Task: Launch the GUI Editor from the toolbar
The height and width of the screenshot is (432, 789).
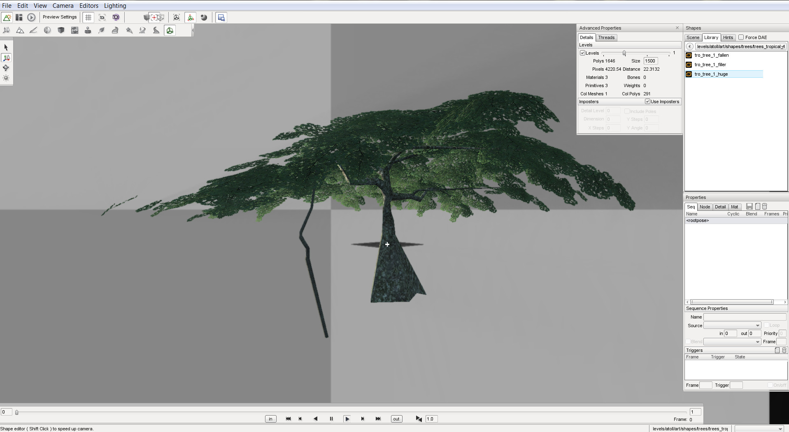Action: click(19, 17)
